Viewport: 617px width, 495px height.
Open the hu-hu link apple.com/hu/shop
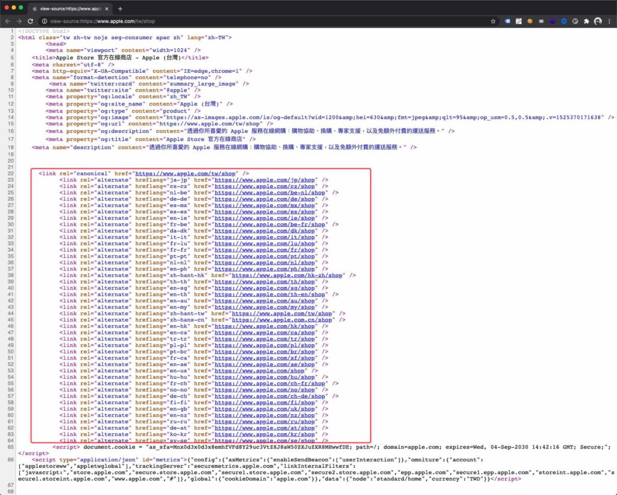265,377
